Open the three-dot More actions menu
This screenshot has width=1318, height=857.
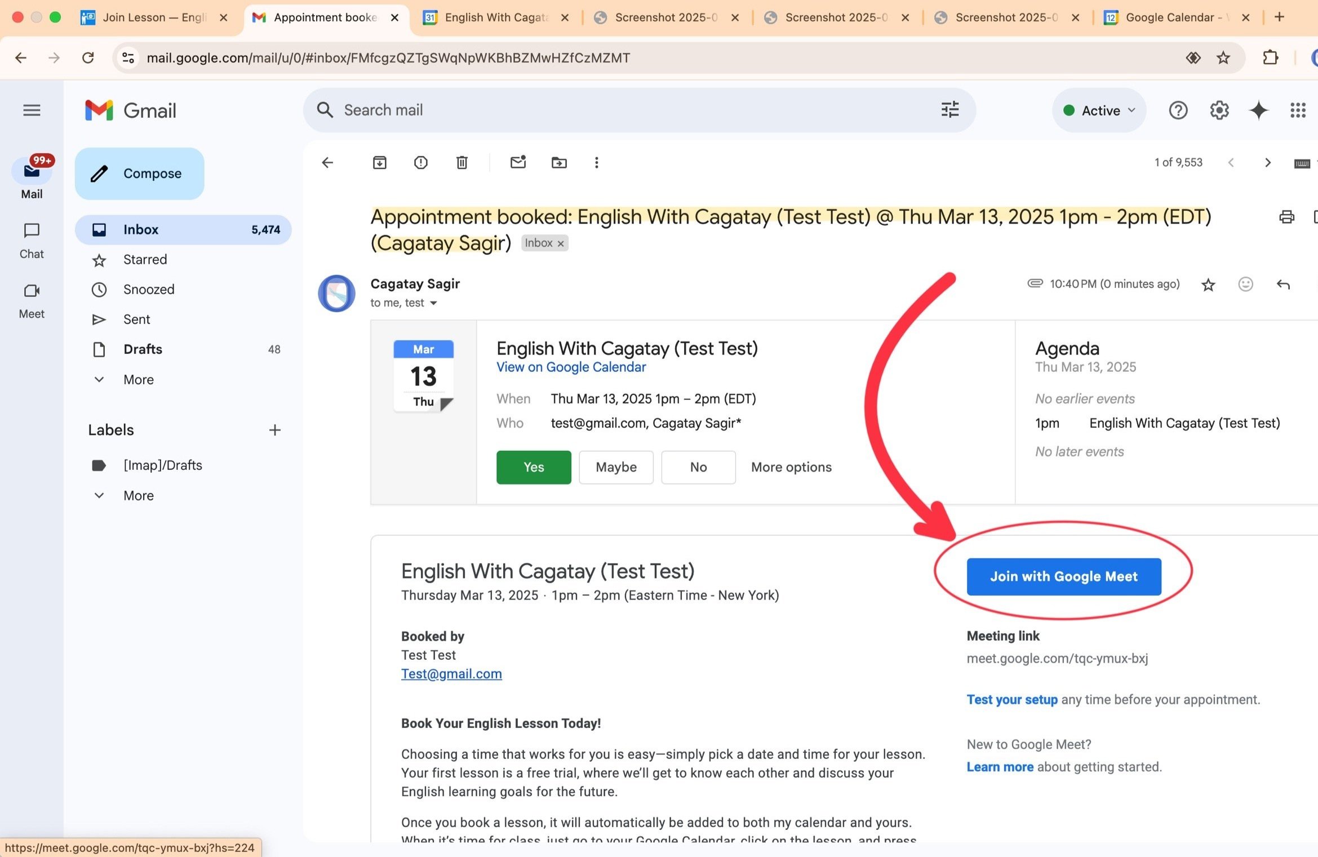(597, 163)
